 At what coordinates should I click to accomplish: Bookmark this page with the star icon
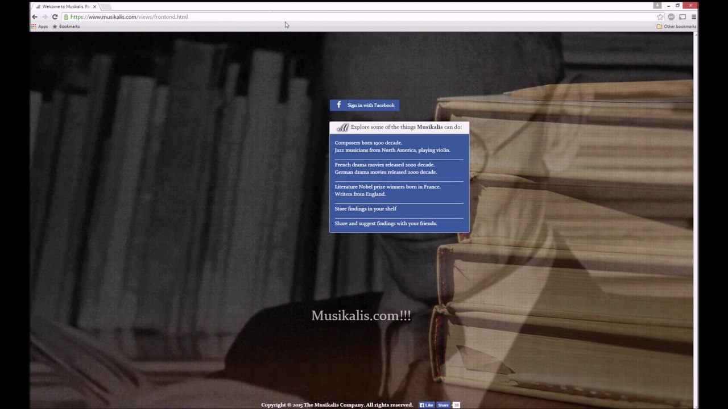pos(660,17)
